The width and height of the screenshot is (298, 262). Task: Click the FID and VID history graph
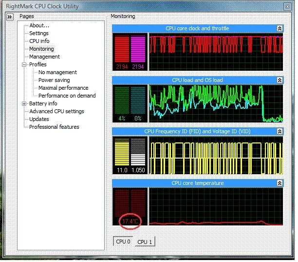pos(216,155)
